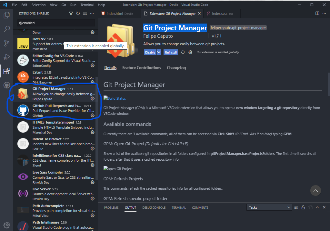330x231 pixels.
Task: Open manage gear for Live Server
Action: click(x=92, y=198)
